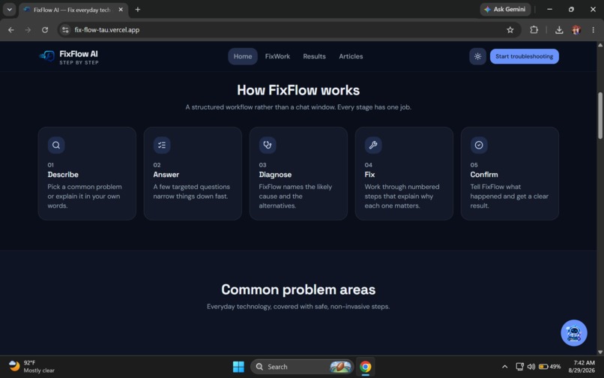Open the browser downloads icon
604x378 pixels.
tap(559, 30)
